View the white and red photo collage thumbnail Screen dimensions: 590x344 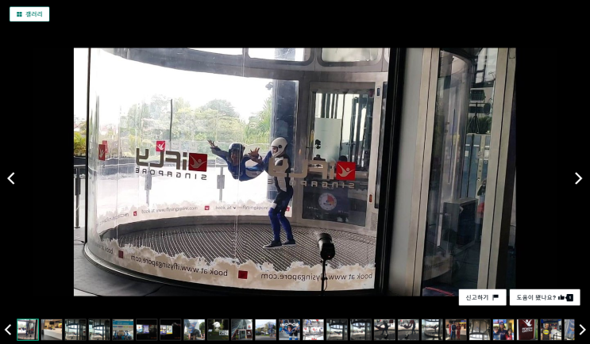click(313, 330)
